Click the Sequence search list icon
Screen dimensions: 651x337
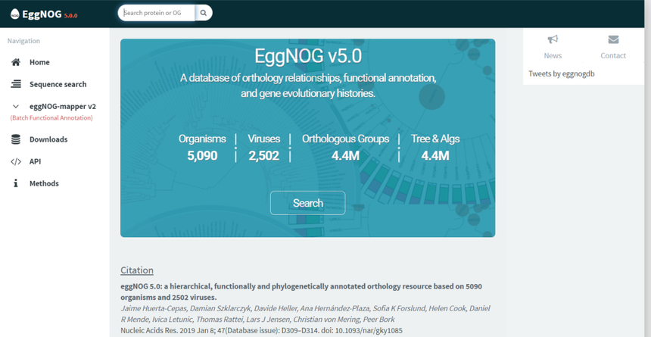tap(16, 84)
